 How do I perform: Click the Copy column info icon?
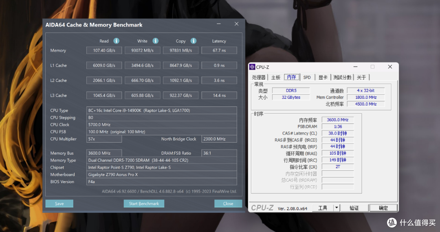(194, 41)
